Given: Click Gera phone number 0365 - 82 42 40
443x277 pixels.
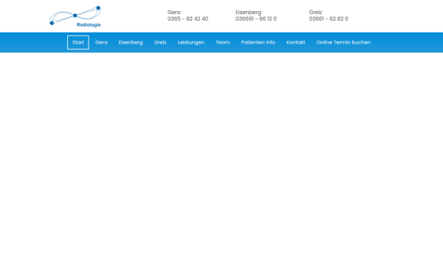Looking at the screenshot, I should click(x=188, y=19).
